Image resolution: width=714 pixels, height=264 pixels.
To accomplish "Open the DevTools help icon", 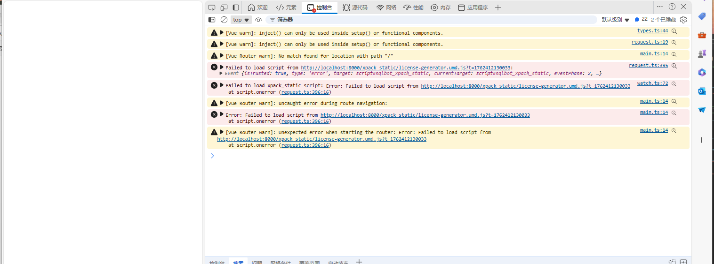I will [x=672, y=7].
